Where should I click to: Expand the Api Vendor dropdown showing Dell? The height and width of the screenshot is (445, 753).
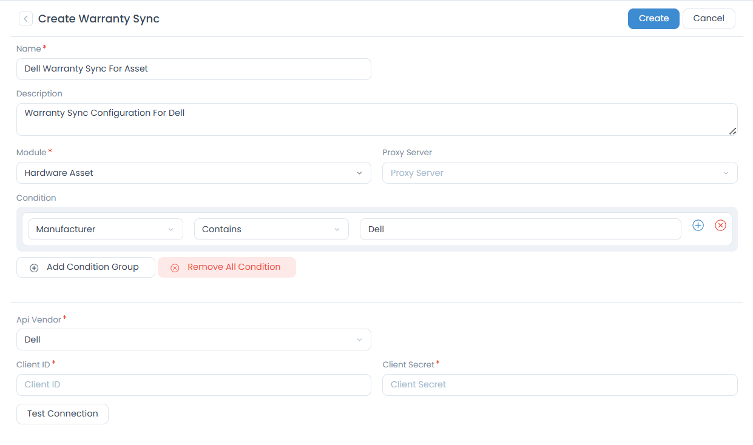pos(194,340)
